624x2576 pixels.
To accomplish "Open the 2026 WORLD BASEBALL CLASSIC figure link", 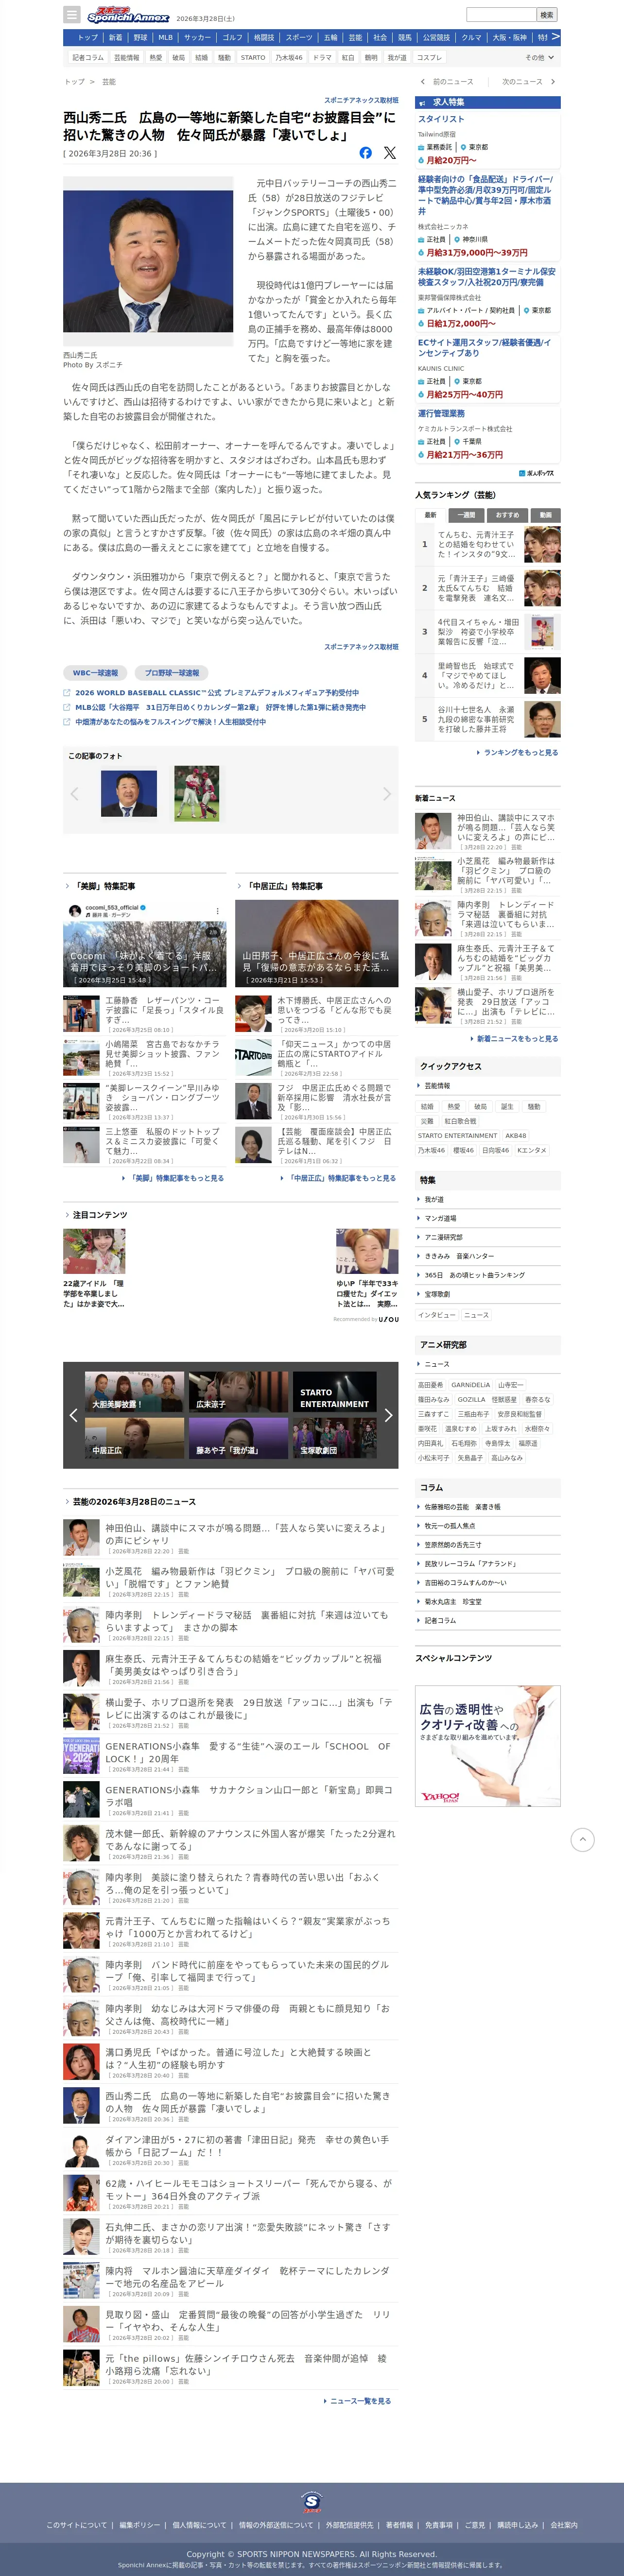I will point(217,693).
